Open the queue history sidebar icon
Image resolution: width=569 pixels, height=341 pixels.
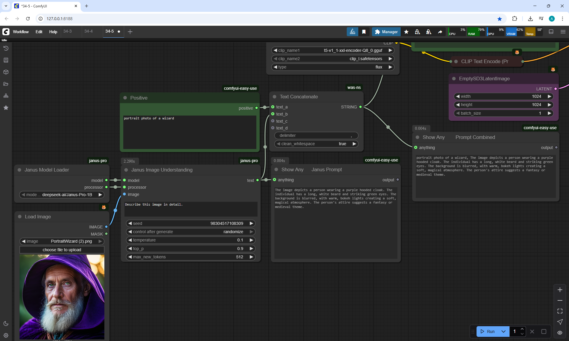6,48
